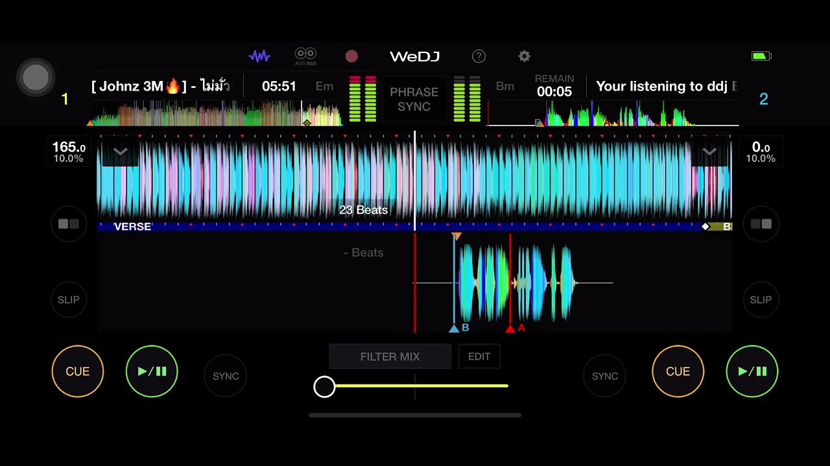The width and height of the screenshot is (830, 466).
Task: Toggle deck 2 SLIP mode
Action: point(761,300)
